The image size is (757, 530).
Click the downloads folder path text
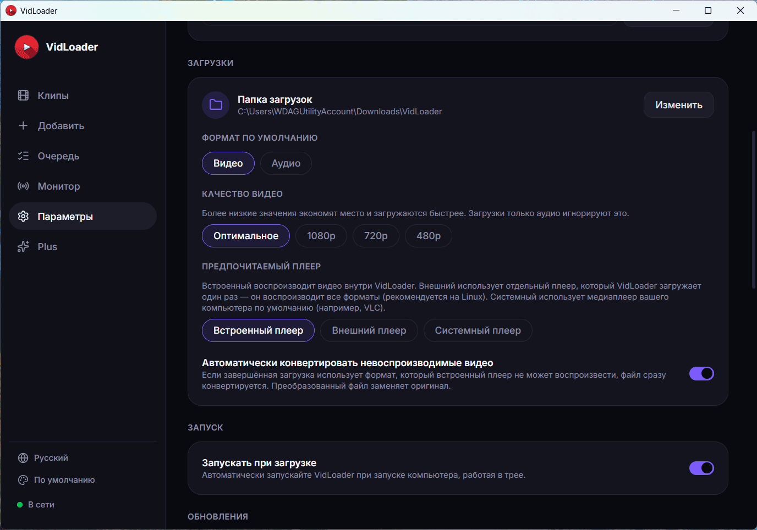[x=339, y=112]
